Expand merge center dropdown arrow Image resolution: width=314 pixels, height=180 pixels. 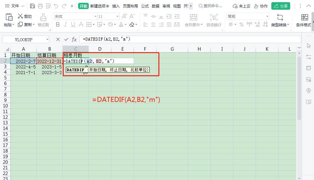coord(201,25)
